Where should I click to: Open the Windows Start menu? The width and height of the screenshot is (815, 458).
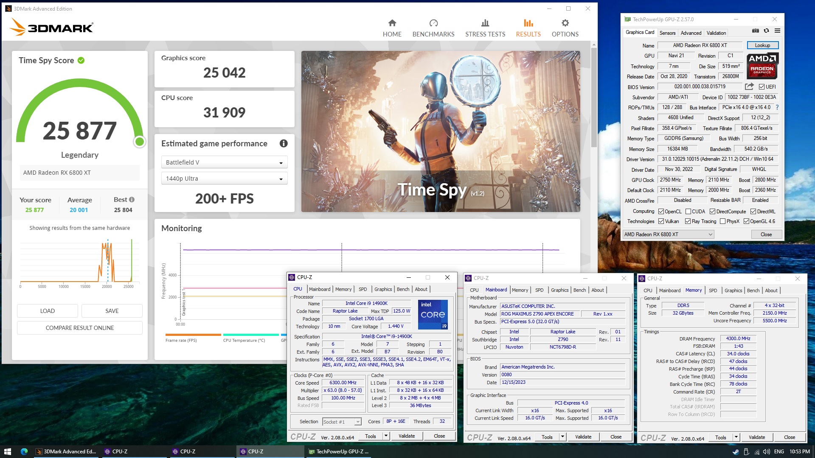7,452
